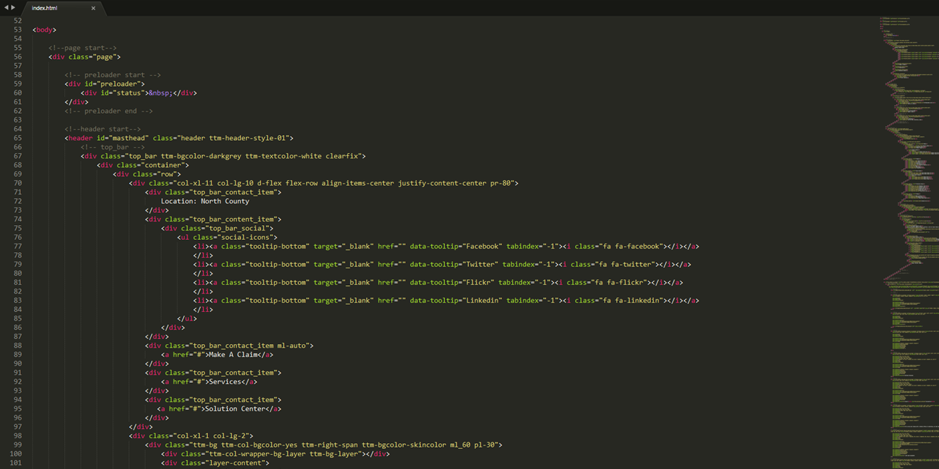
Task: Click the ttm-bgcolor-darkgrey top_bar div line
Action: [x=223, y=157]
